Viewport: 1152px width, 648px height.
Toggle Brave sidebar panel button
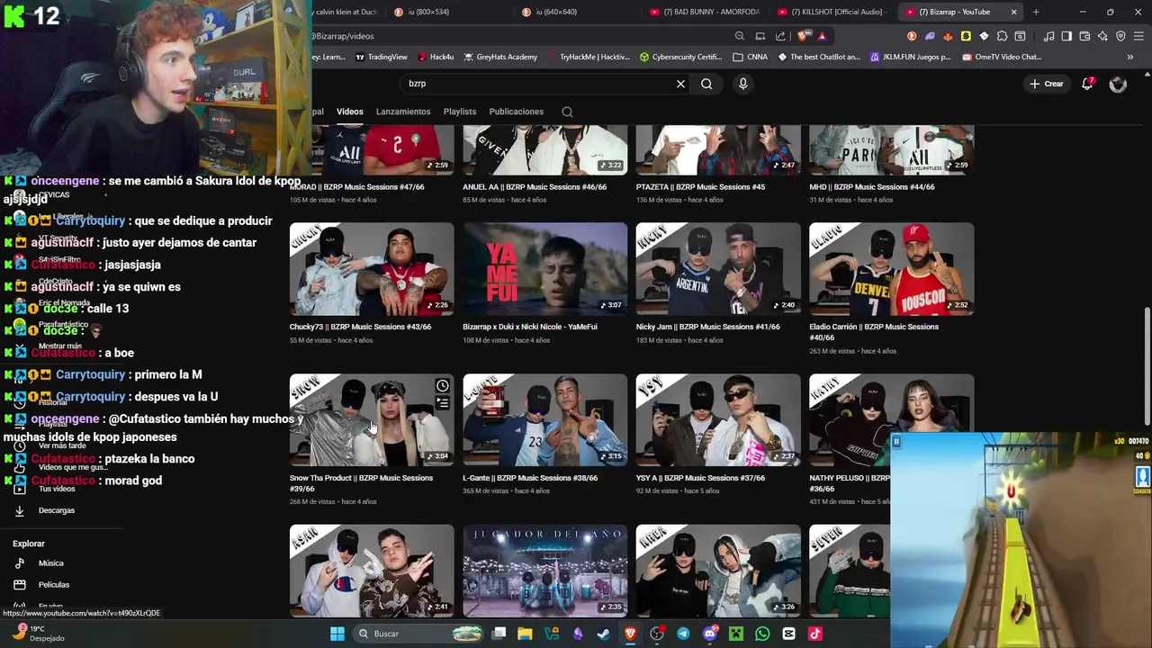(x=1066, y=36)
